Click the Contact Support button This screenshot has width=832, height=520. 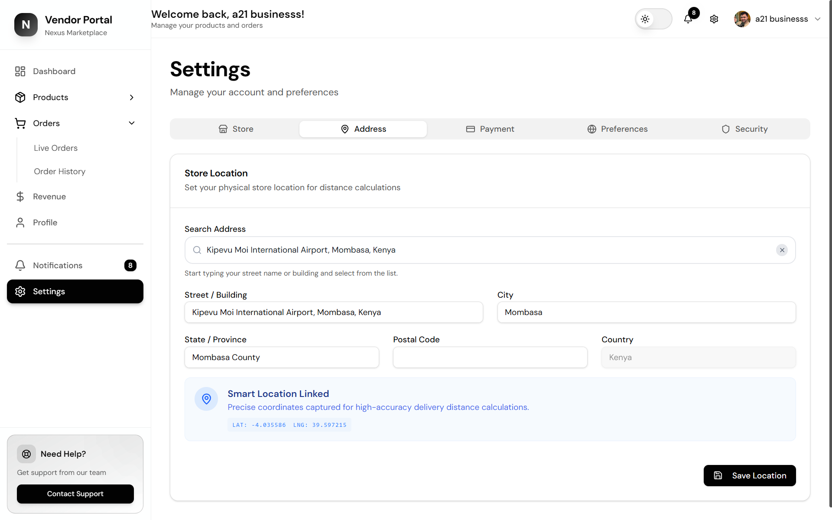(75, 494)
